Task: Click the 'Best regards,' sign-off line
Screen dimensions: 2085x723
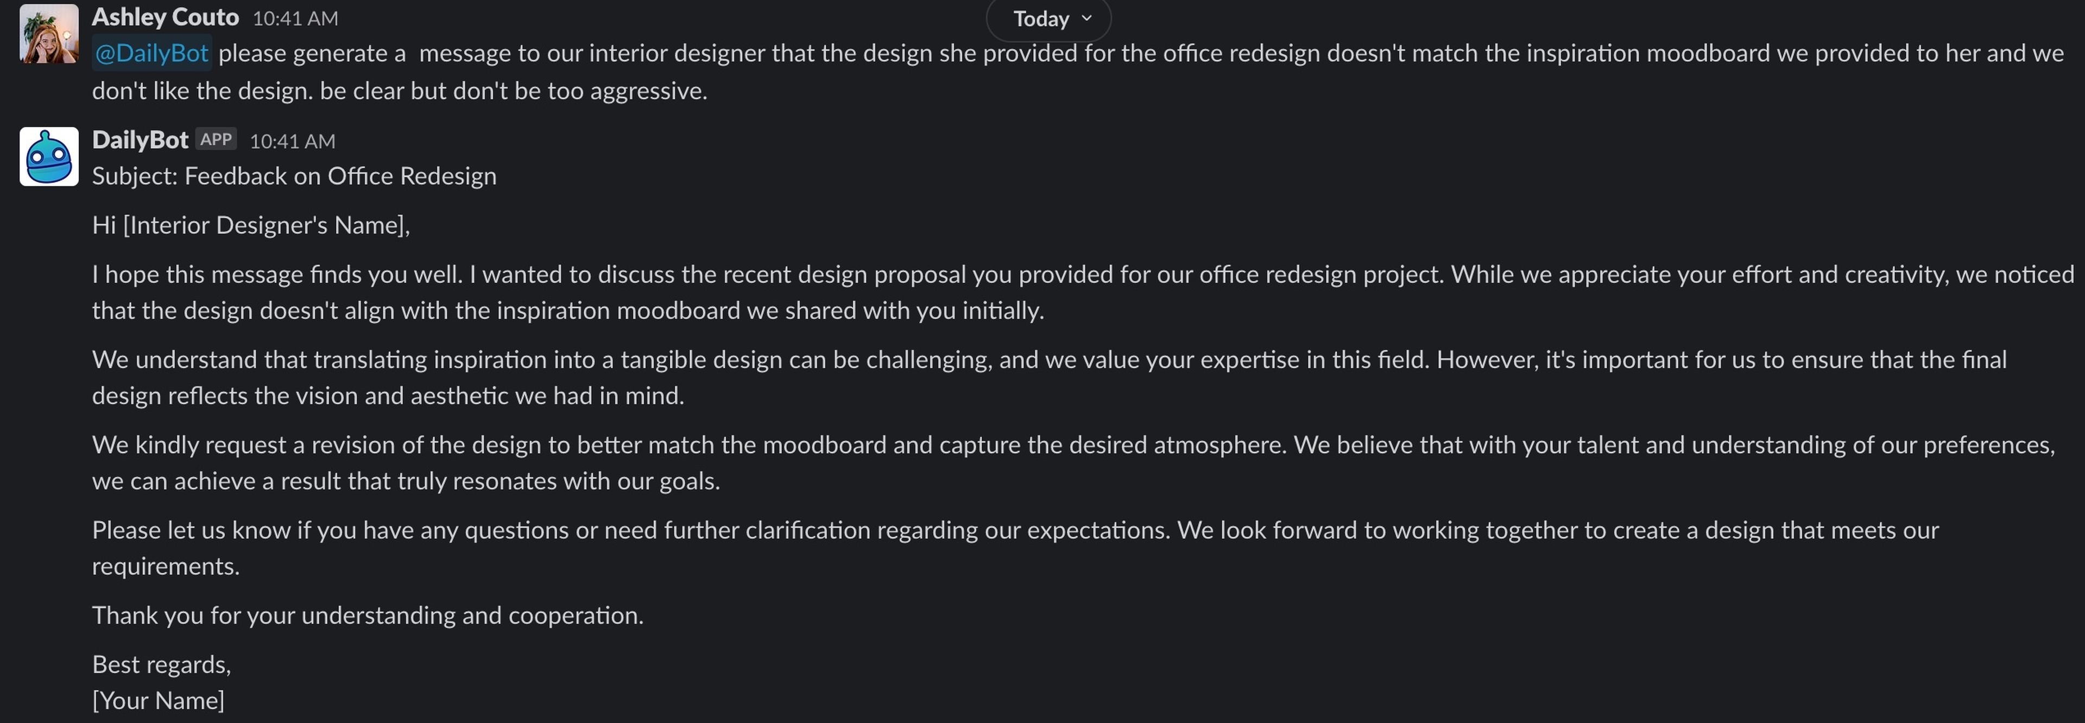Action: 161,665
